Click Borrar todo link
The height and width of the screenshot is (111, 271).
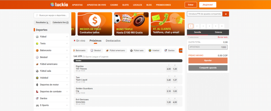tap(223, 37)
